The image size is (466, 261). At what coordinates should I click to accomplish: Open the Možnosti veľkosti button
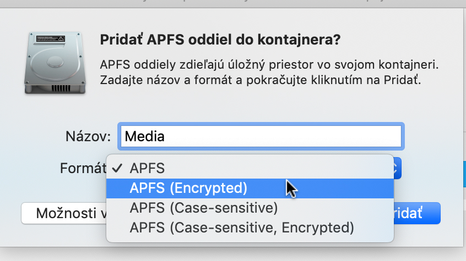click(64, 213)
